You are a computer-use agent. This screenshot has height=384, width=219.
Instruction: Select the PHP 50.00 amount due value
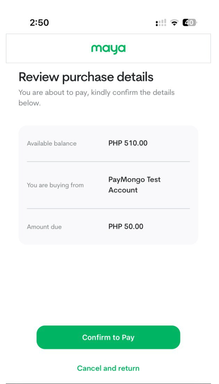click(x=126, y=226)
